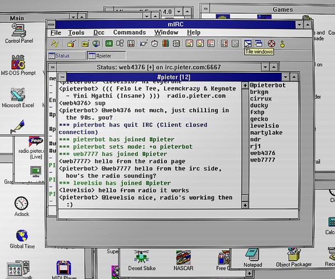
Task: Open the mIRC window control-menu box
Action: pyautogui.click(x=51, y=25)
